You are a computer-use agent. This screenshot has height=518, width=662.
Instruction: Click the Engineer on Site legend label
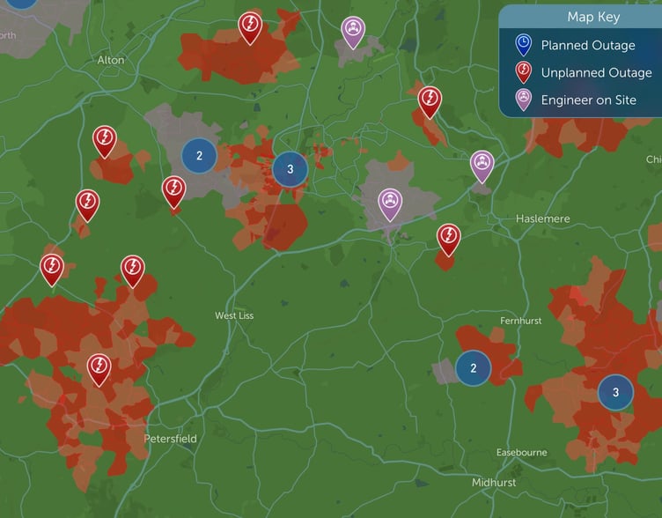589,100
